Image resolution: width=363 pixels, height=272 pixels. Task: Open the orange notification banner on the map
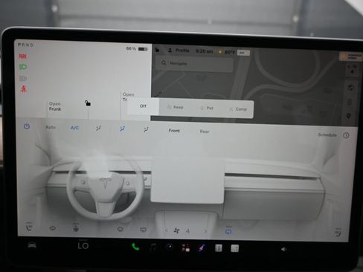pos(351,56)
